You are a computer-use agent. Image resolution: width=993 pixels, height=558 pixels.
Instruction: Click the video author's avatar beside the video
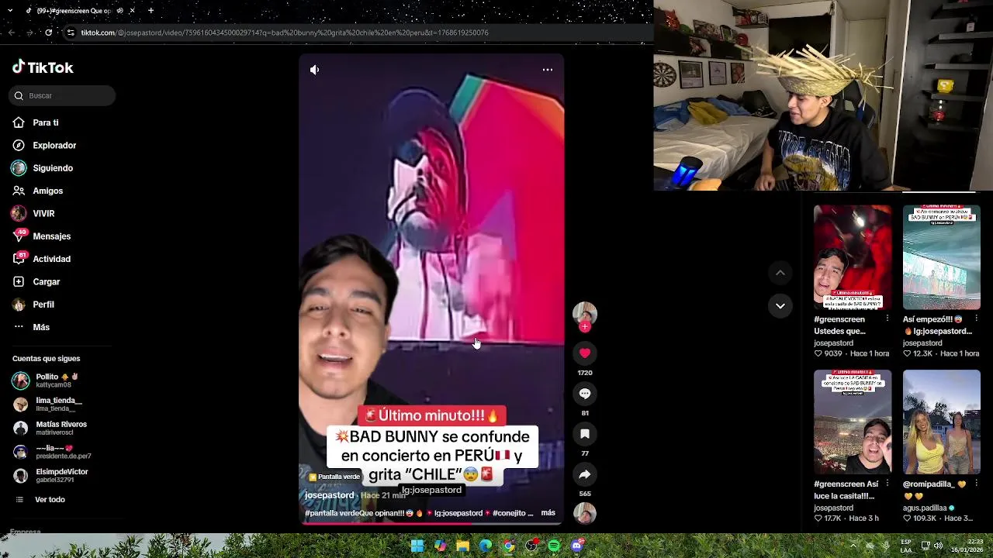pos(585,313)
